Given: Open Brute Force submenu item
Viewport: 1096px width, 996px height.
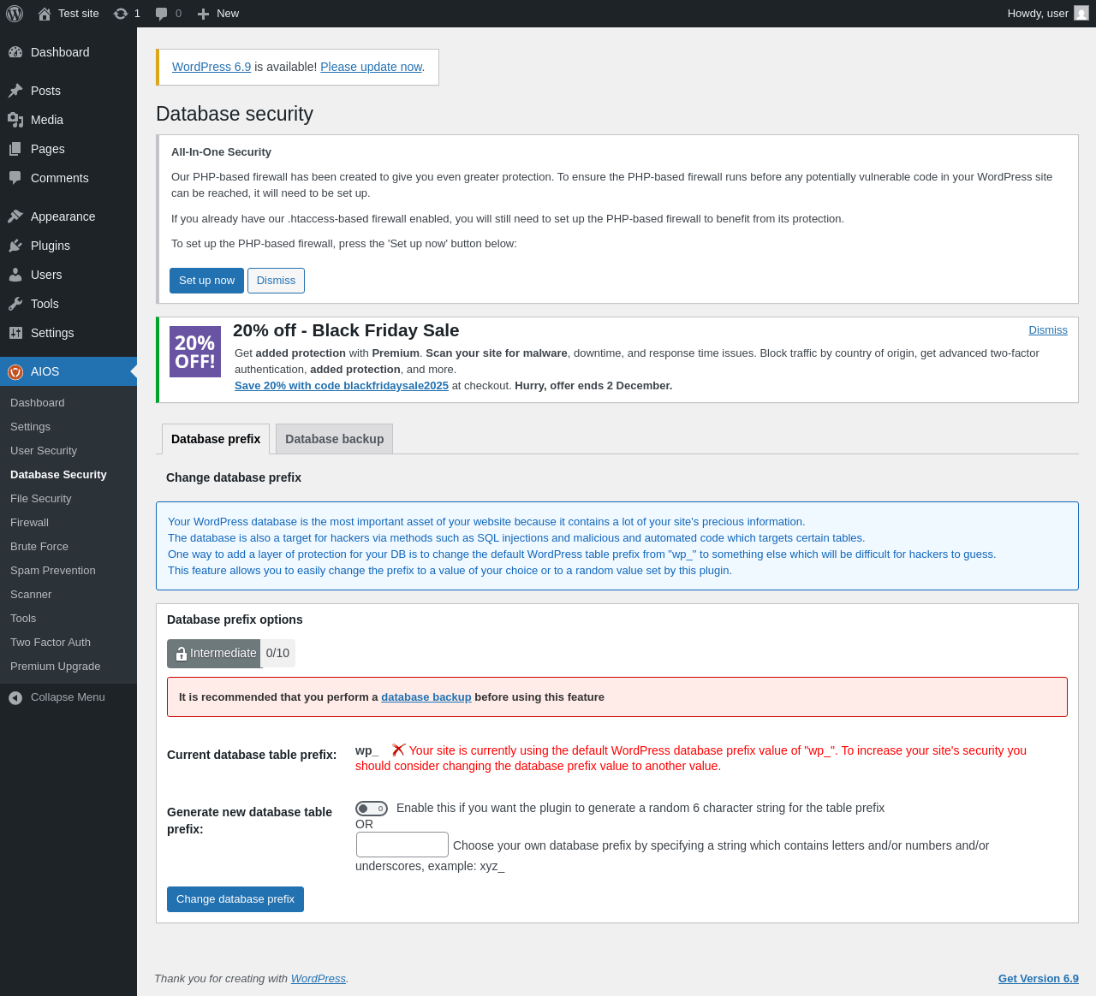Looking at the screenshot, I should 39,547.
